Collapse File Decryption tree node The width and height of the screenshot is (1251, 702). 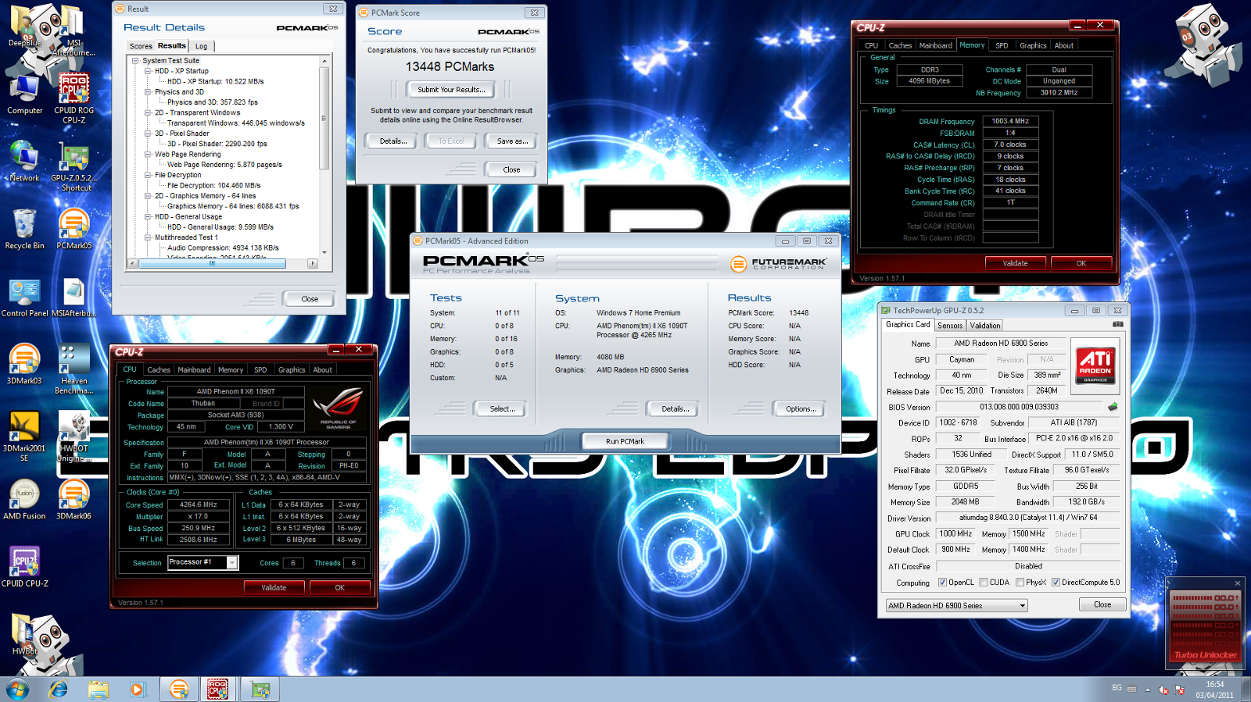(x=148, y=175)
